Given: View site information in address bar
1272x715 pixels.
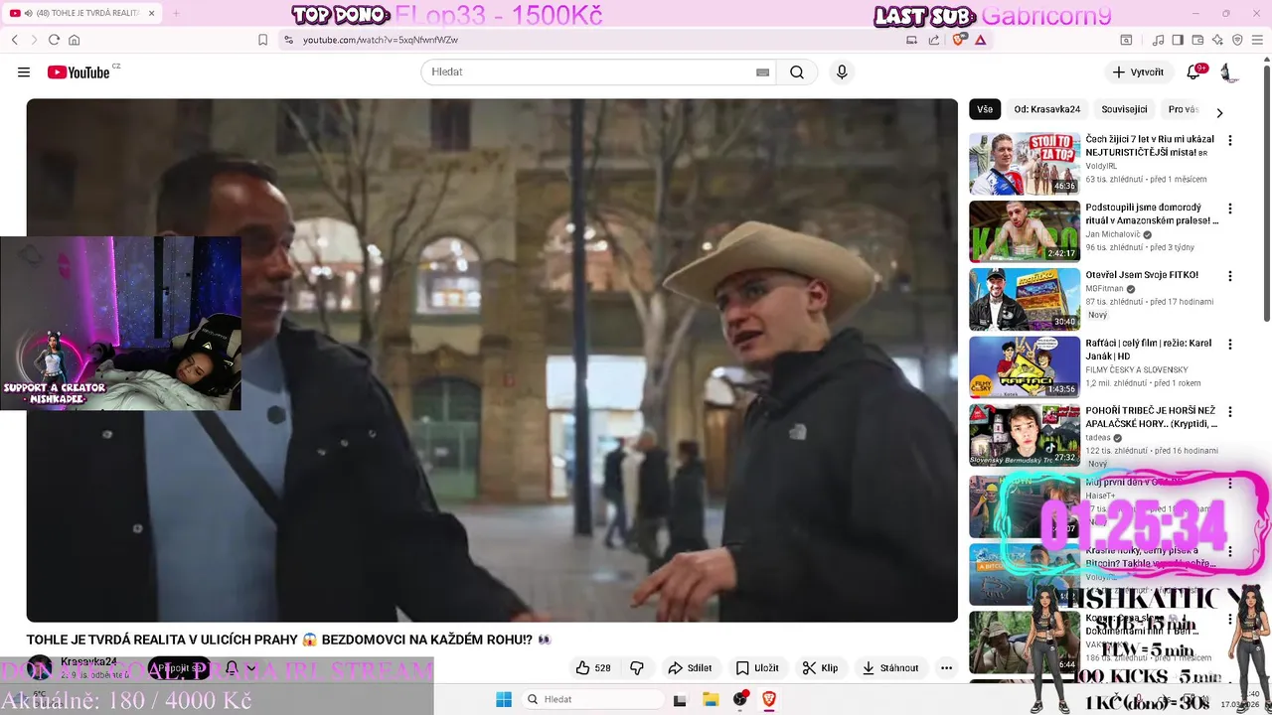Looking at the screenshot, I should (288, 40).
